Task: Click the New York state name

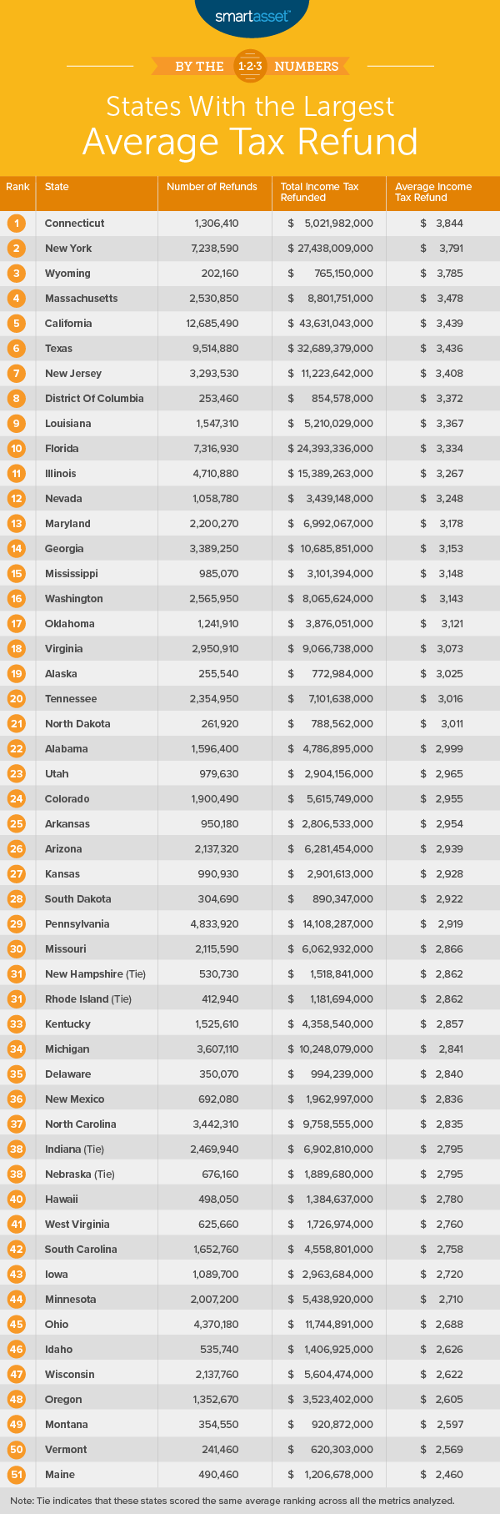Action: pos(68,249)
